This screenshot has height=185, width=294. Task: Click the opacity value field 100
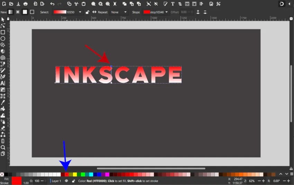click(37, 181)
